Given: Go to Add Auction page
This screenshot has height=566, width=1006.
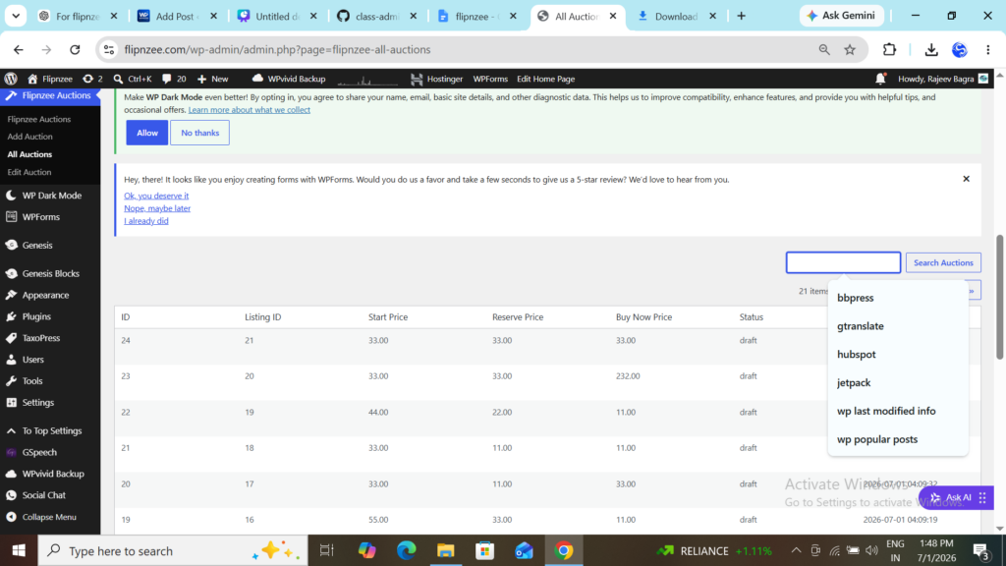Looking at the screenshot, I should coord(30,137).
